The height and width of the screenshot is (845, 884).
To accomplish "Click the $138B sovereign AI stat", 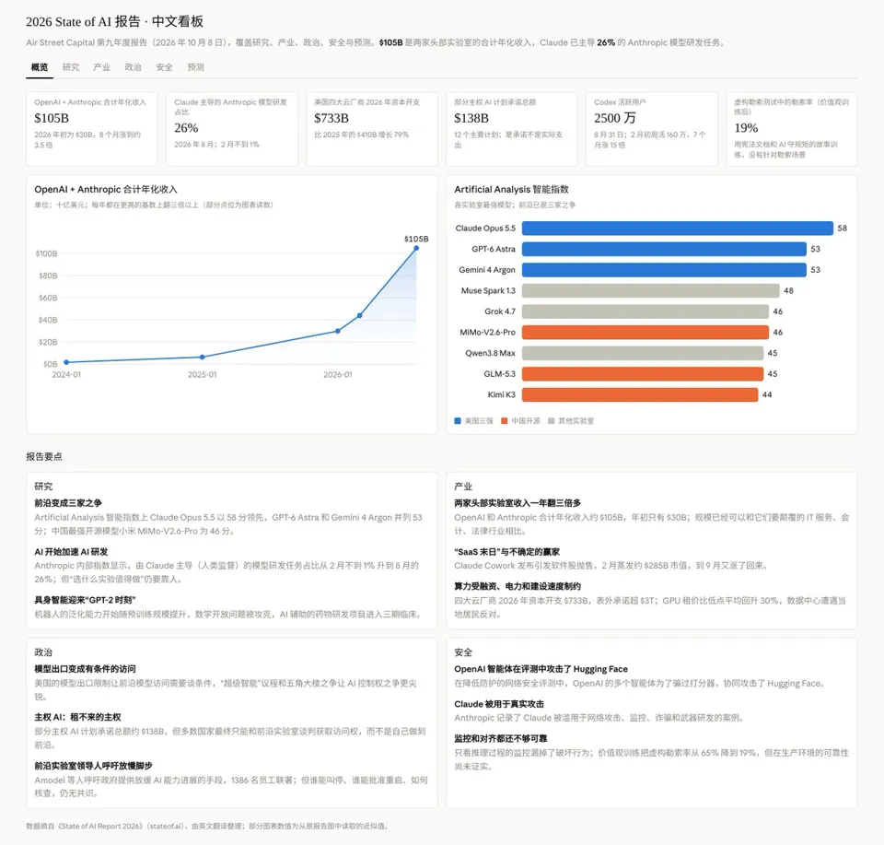I will click(471, 118).
